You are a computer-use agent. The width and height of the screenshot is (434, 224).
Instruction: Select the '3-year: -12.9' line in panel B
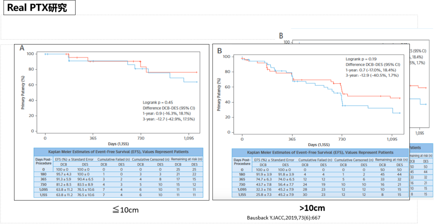(x=372, y=75)
